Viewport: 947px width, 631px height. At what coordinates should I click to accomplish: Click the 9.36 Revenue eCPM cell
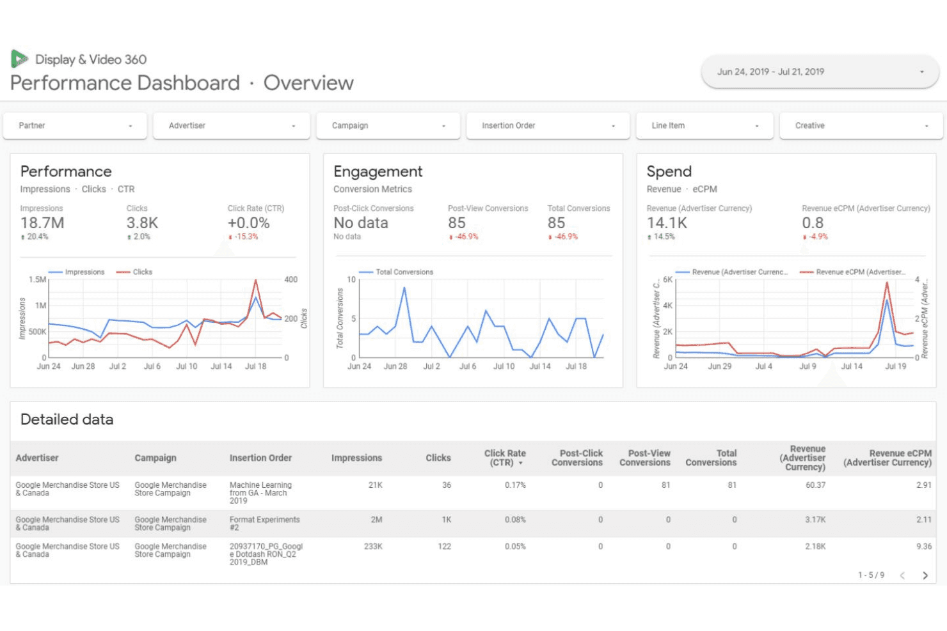tap(924, 547)
